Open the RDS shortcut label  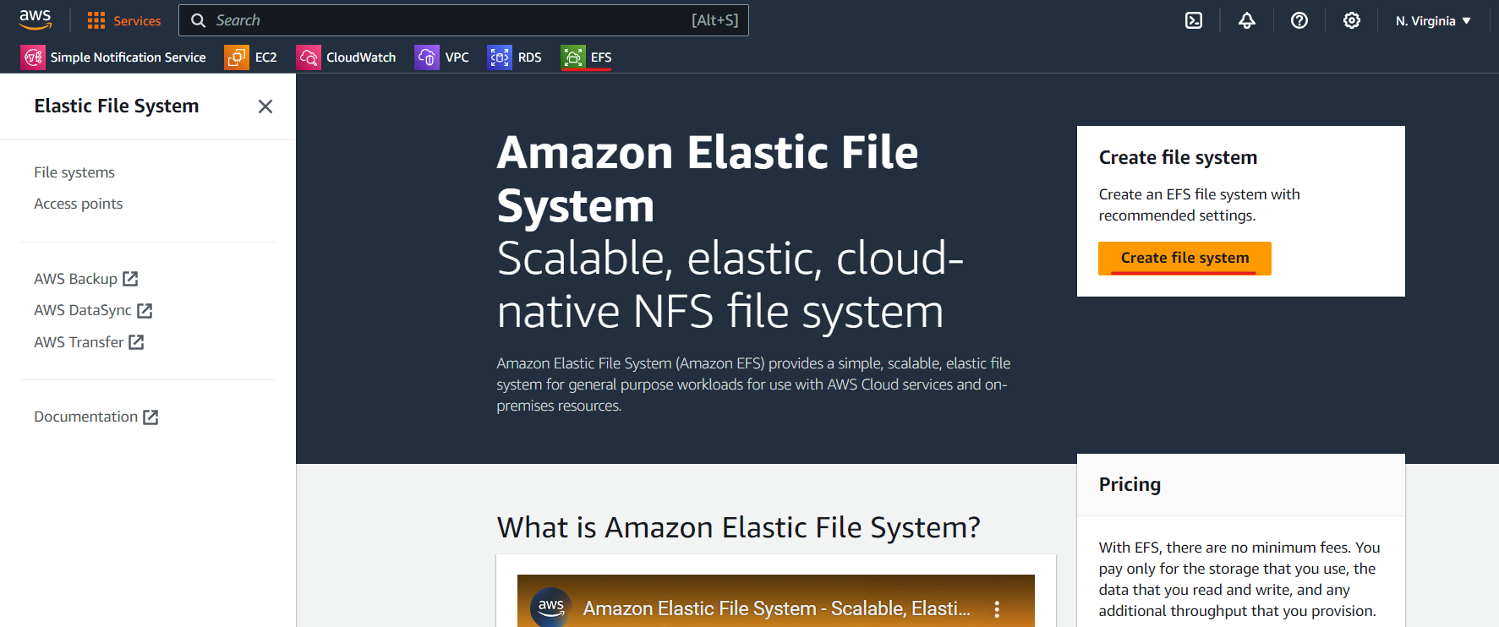530,57
